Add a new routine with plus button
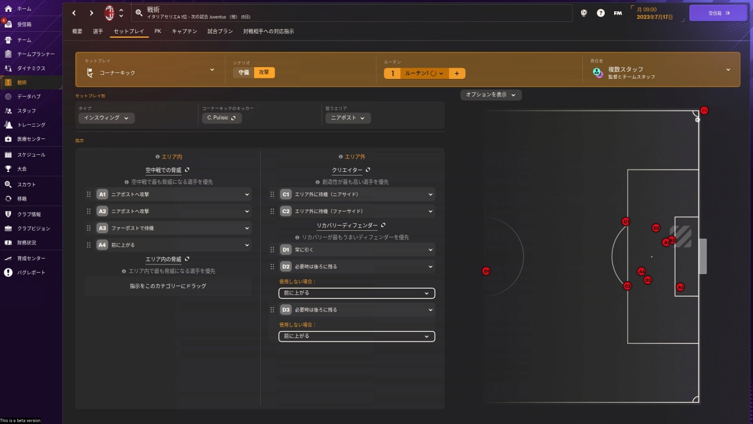This screenshot has height=424, width=753. pyautogui.click(x=457, y=74)
